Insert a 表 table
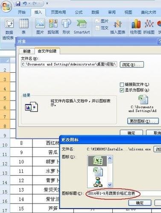 (23, 27)
